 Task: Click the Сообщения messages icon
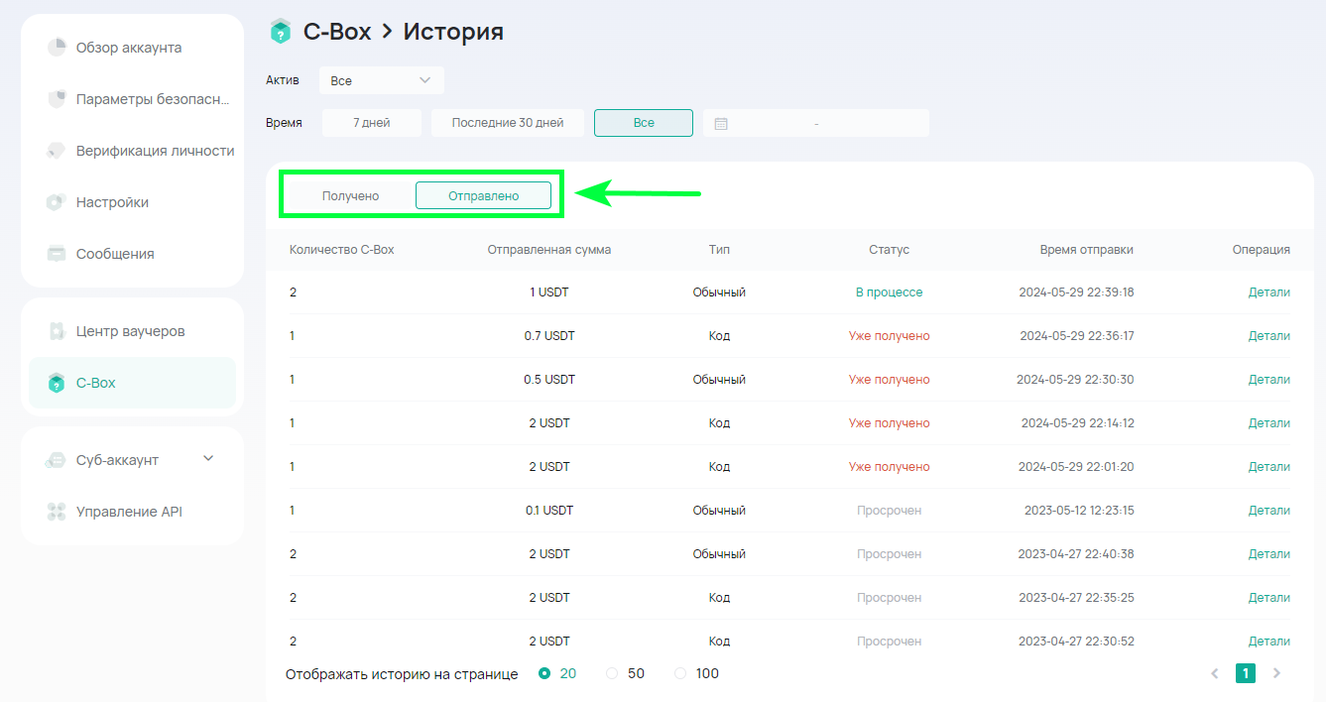tap(57, 254)
